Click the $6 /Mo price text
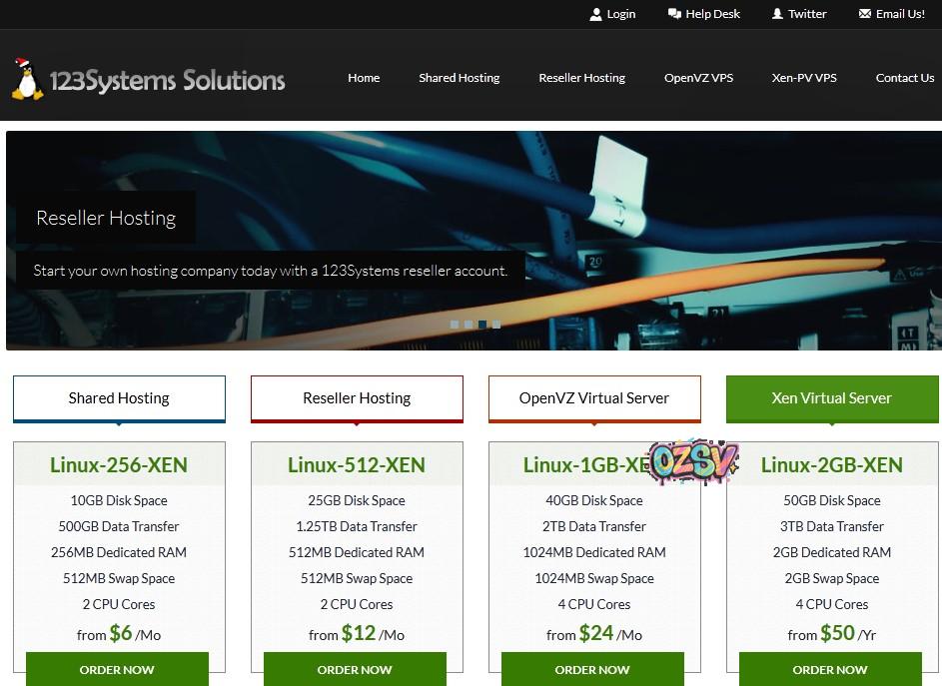 point(119,634)
